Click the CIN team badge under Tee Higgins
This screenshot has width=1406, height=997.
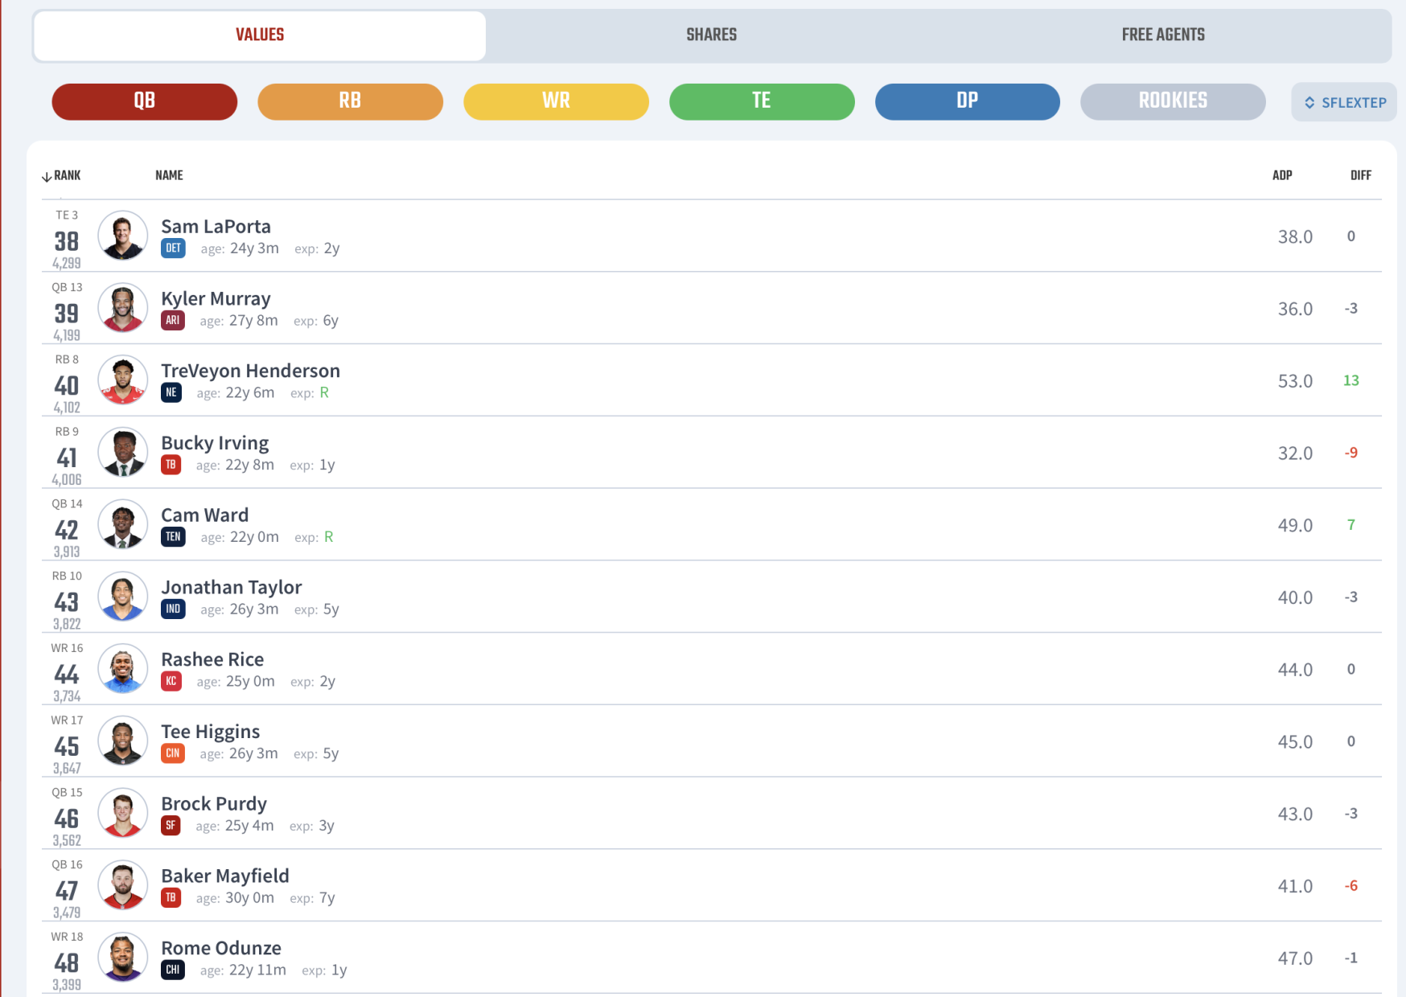tap(173, 753)
